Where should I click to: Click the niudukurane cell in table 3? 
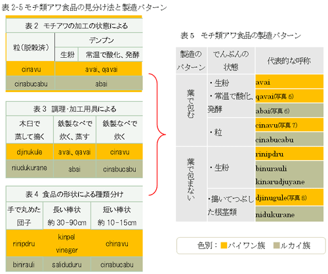30,168
